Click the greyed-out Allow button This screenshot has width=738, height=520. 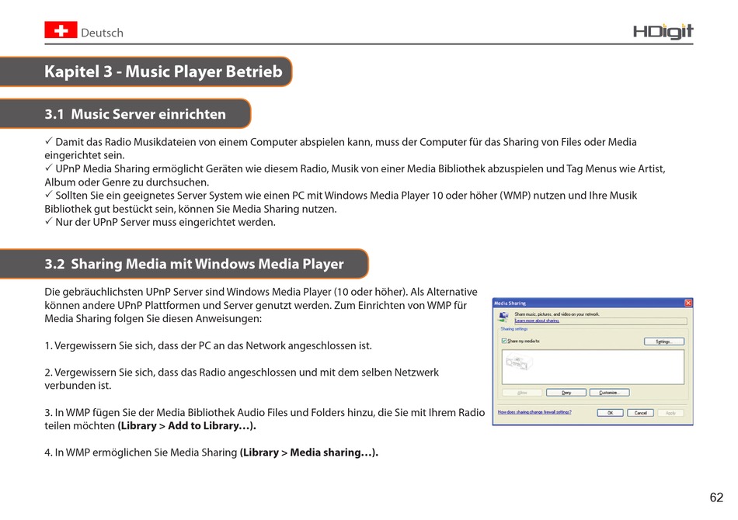tap(523, 392)
